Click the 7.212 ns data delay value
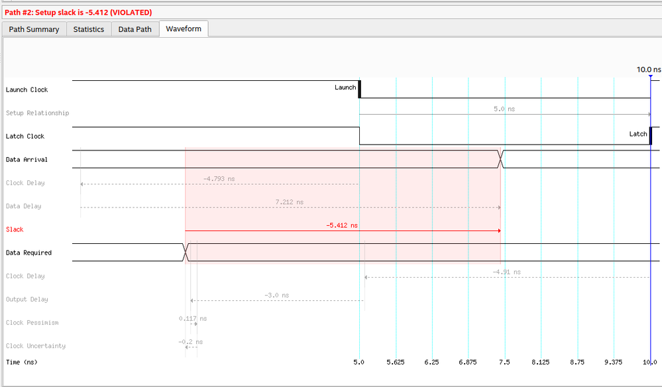 point(290,202)
